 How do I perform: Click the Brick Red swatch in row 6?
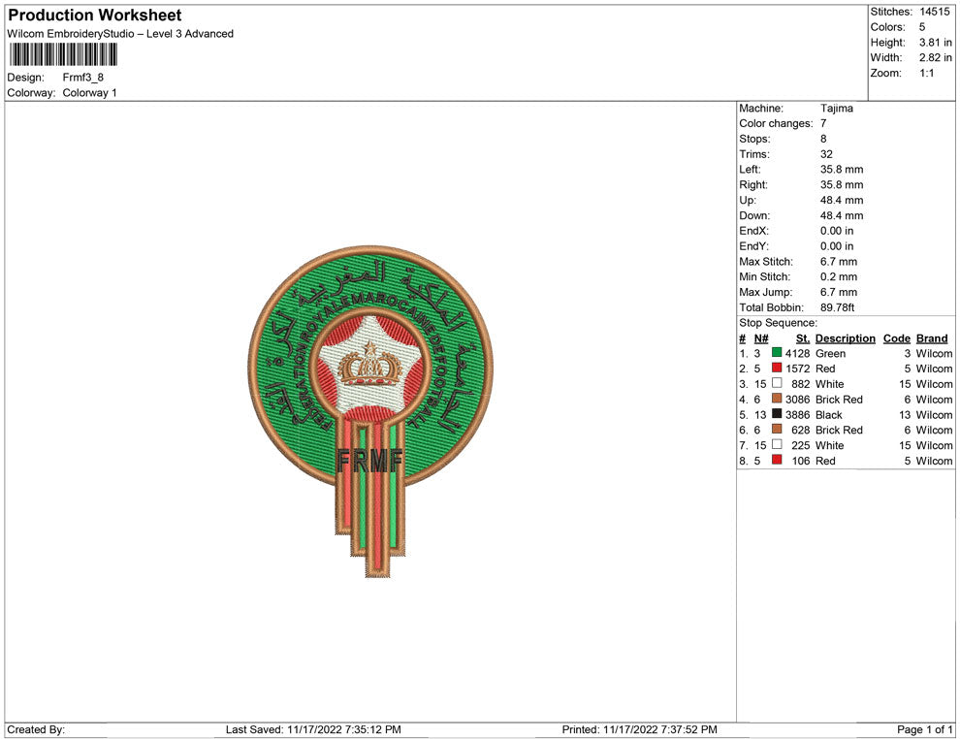point(777,430)
